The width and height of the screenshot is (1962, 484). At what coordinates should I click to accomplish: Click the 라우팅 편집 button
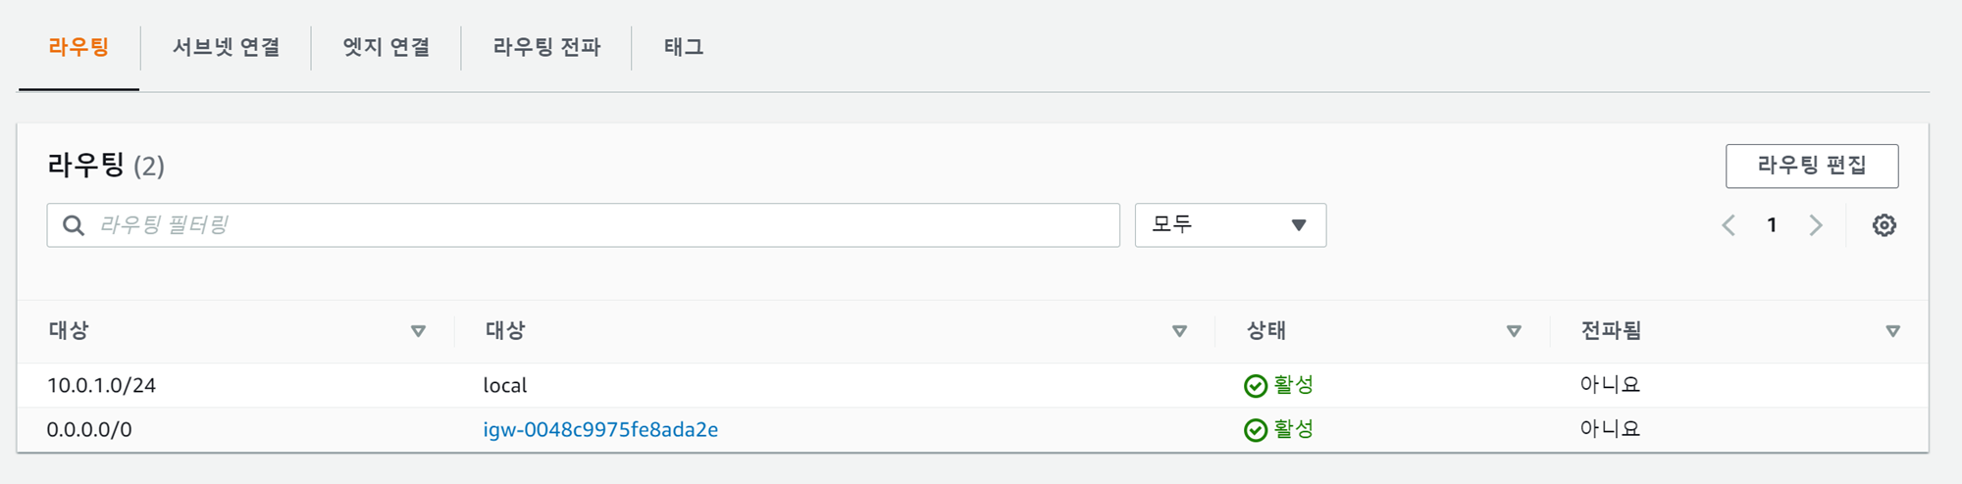pyautogui.click(x=1811, y=166)
